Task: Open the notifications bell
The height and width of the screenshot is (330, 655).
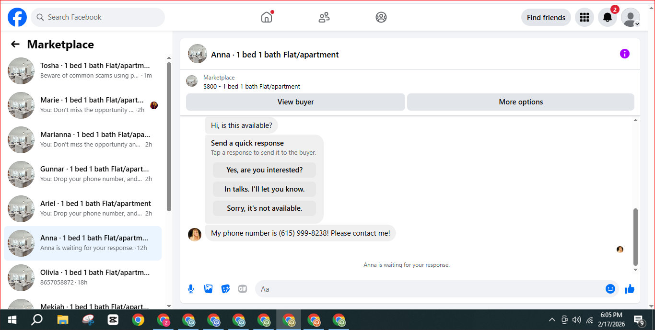Action: (x=607, y=17)
